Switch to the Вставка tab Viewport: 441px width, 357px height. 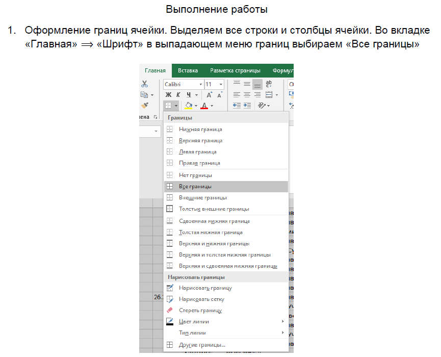pos(188,70)
